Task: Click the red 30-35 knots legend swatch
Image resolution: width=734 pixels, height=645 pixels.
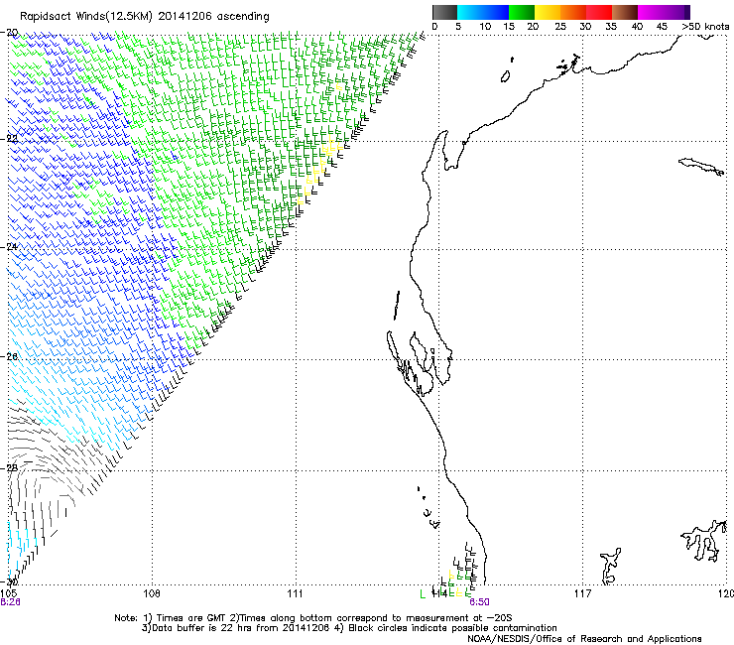Action: tap(599, 12)
